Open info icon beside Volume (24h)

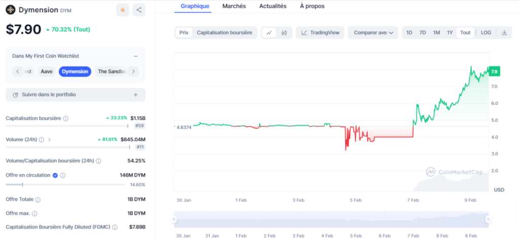[x=42, y=139]
